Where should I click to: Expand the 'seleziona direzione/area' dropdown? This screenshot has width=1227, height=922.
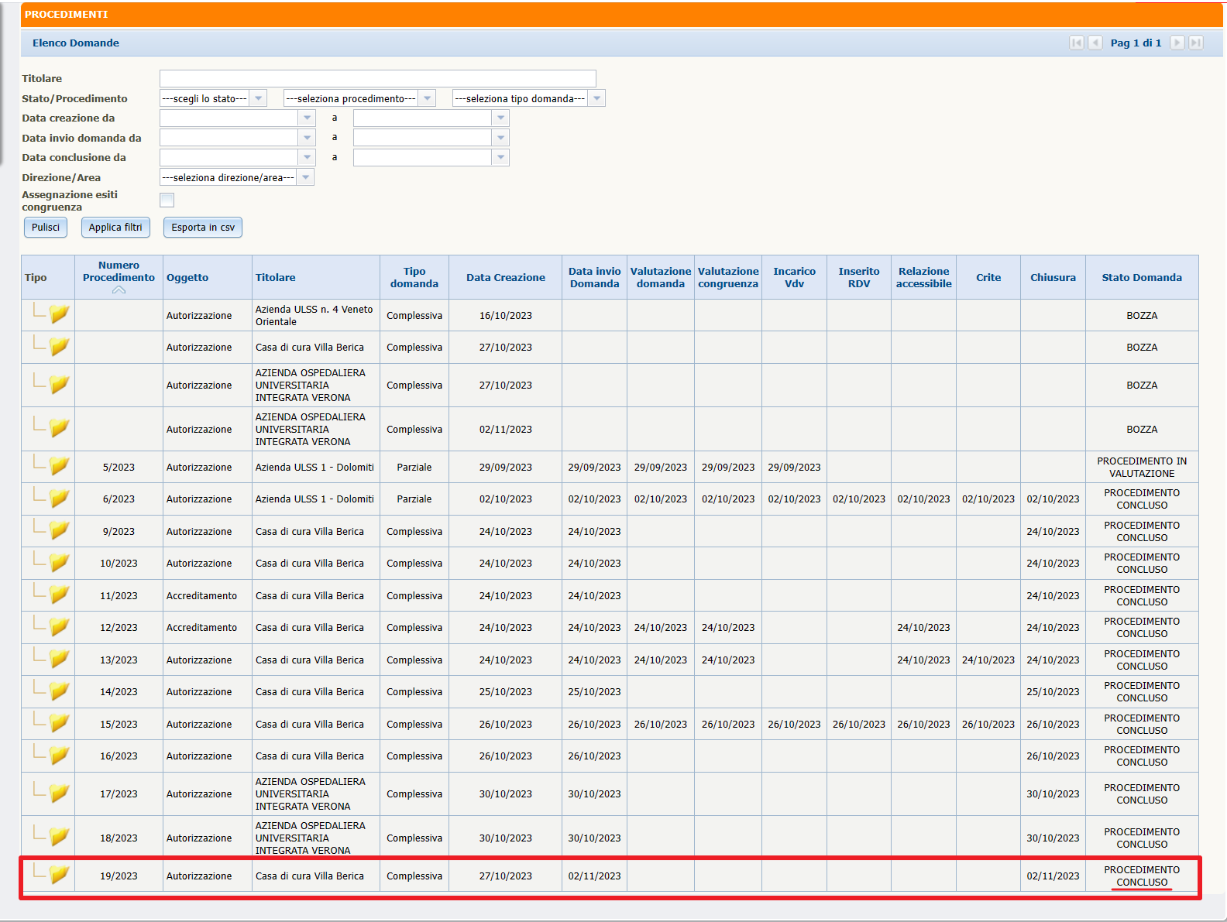(236, 177)
